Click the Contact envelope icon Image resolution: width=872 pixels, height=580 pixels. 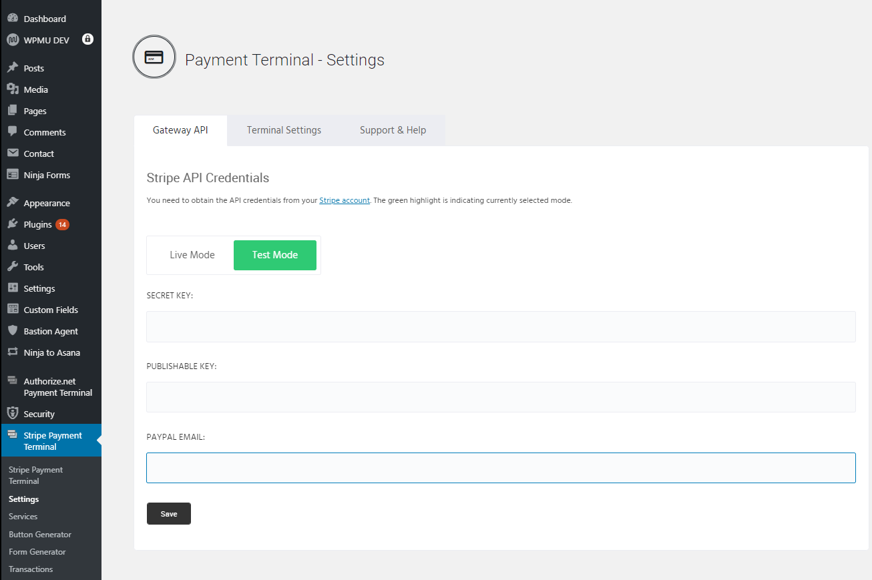coord(12,154)
